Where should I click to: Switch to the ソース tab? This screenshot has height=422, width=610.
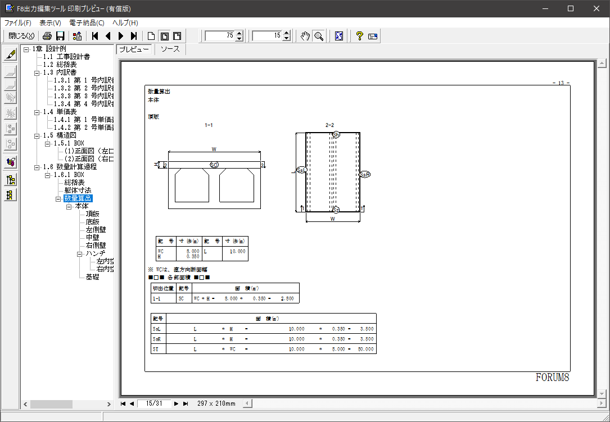170,49
